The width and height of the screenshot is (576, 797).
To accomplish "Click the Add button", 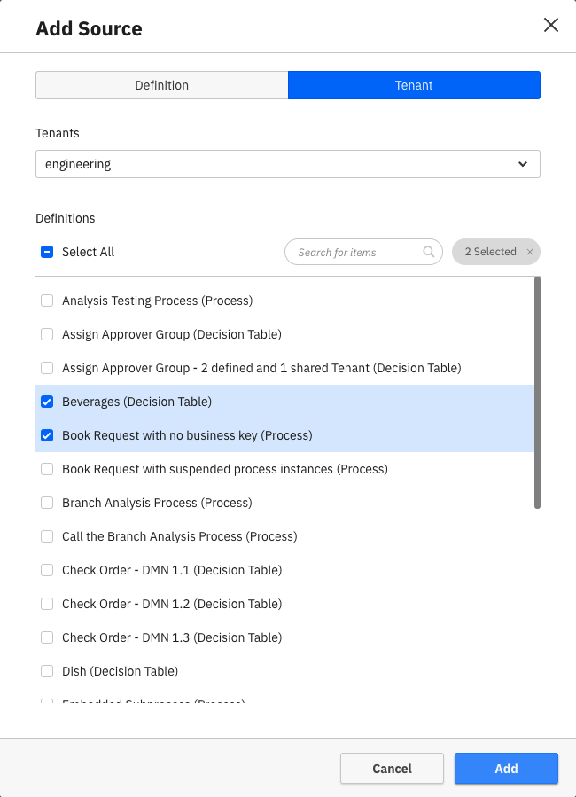I will [x=506, y=768].
